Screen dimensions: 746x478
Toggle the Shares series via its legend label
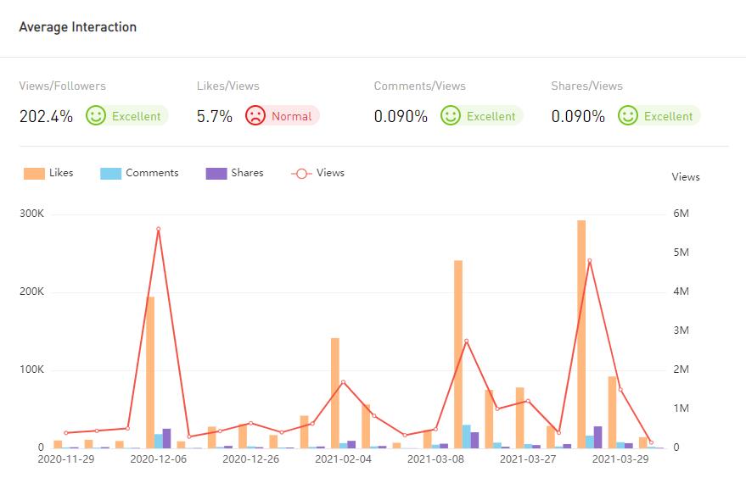(247, 173)
